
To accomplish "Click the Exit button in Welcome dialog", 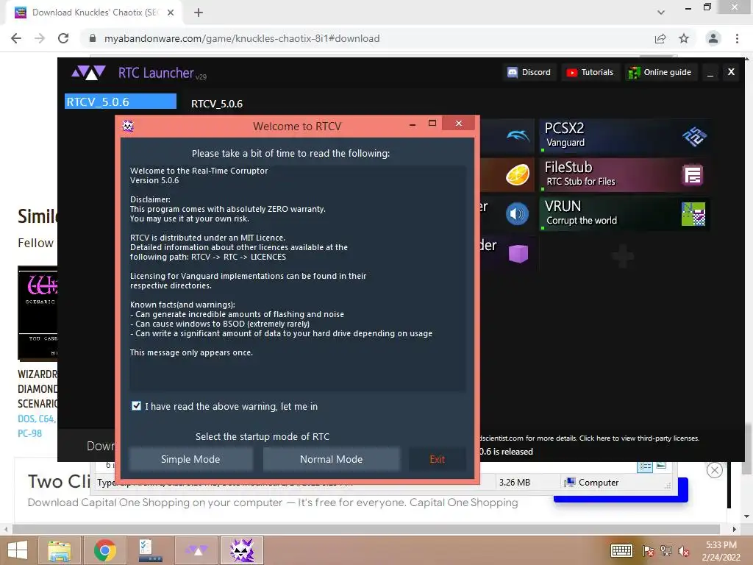I will coord(437,459).
